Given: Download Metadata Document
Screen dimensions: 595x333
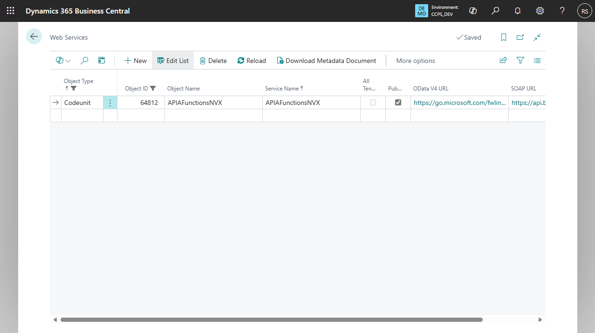Looking at the screenshot, I should coord(326,61).
